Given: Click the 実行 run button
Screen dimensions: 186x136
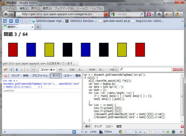Looking at the screenshot, I should [x=88, y=126].
